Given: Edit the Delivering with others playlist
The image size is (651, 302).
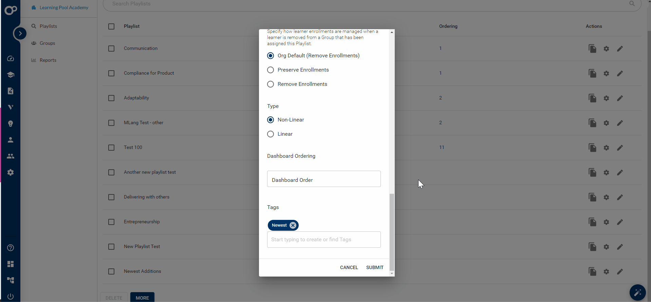Looking at the screenshot, I should (x=620, y=197).
